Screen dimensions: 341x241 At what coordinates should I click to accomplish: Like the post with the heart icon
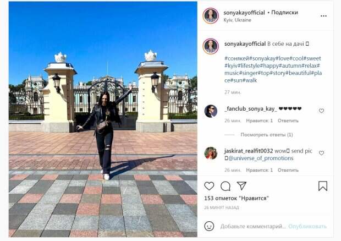(x=209, y=186)
